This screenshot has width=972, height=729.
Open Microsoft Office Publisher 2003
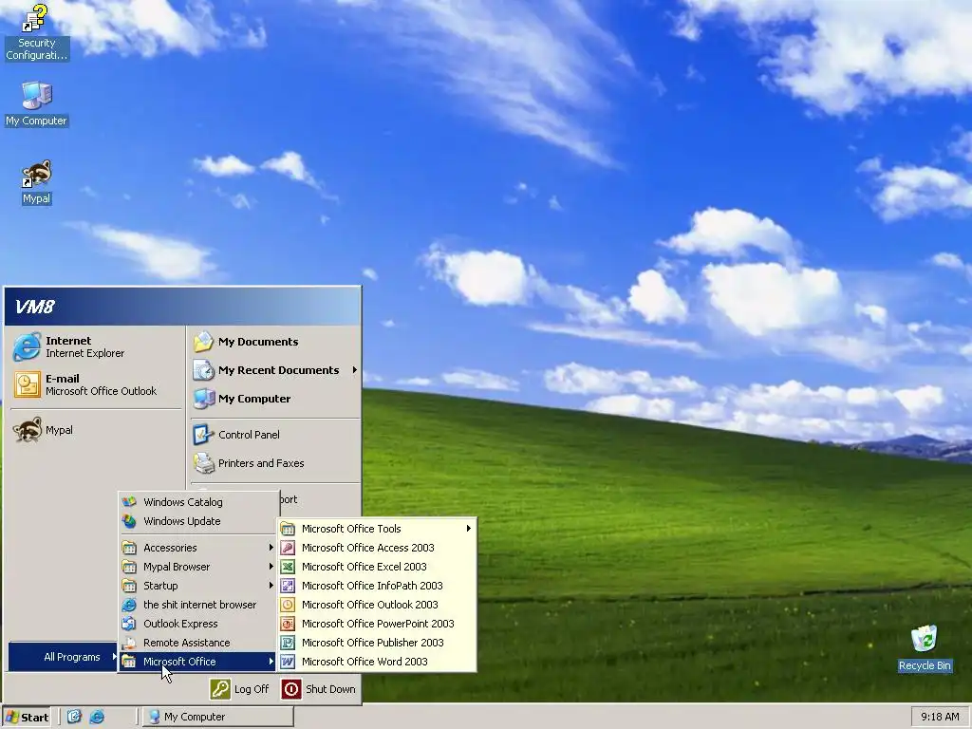pos(376,643)
